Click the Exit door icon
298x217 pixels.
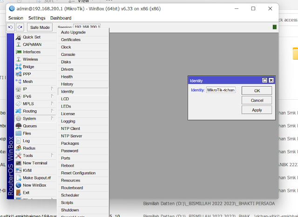pyautogui.click(x=19, y=193)
